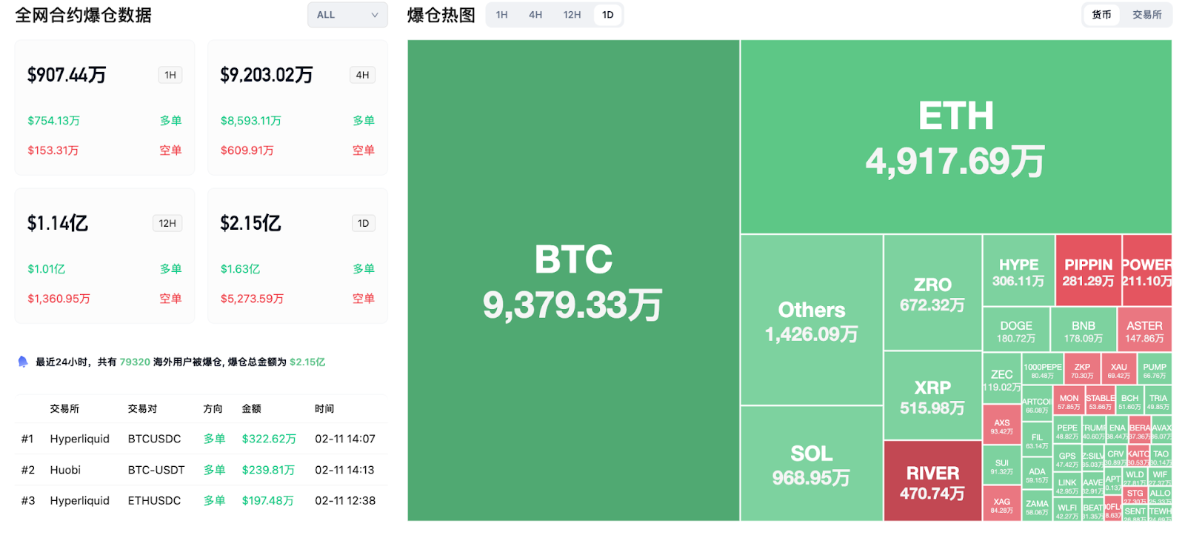Image resolution: width=1185 pixels, height=541 pixels.
Task: Click the SOL heatmap tile
Action: click(811, 464)
